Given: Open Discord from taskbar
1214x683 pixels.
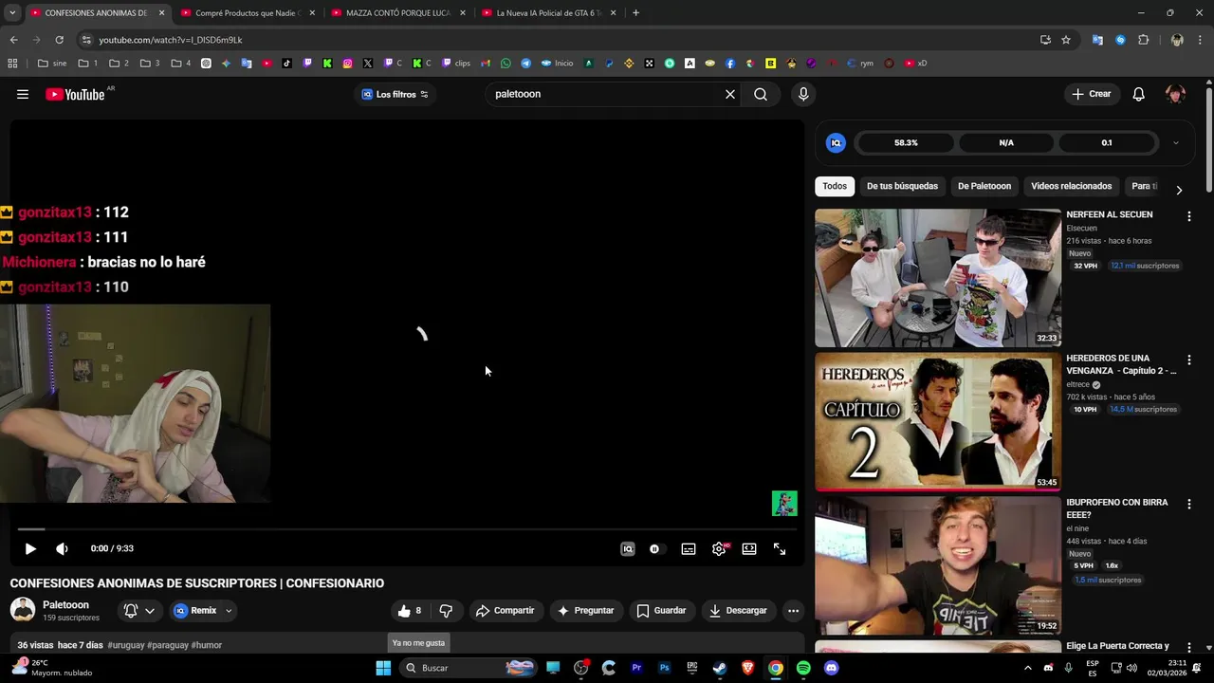Looking at the screenshot, I should [832, 668].
